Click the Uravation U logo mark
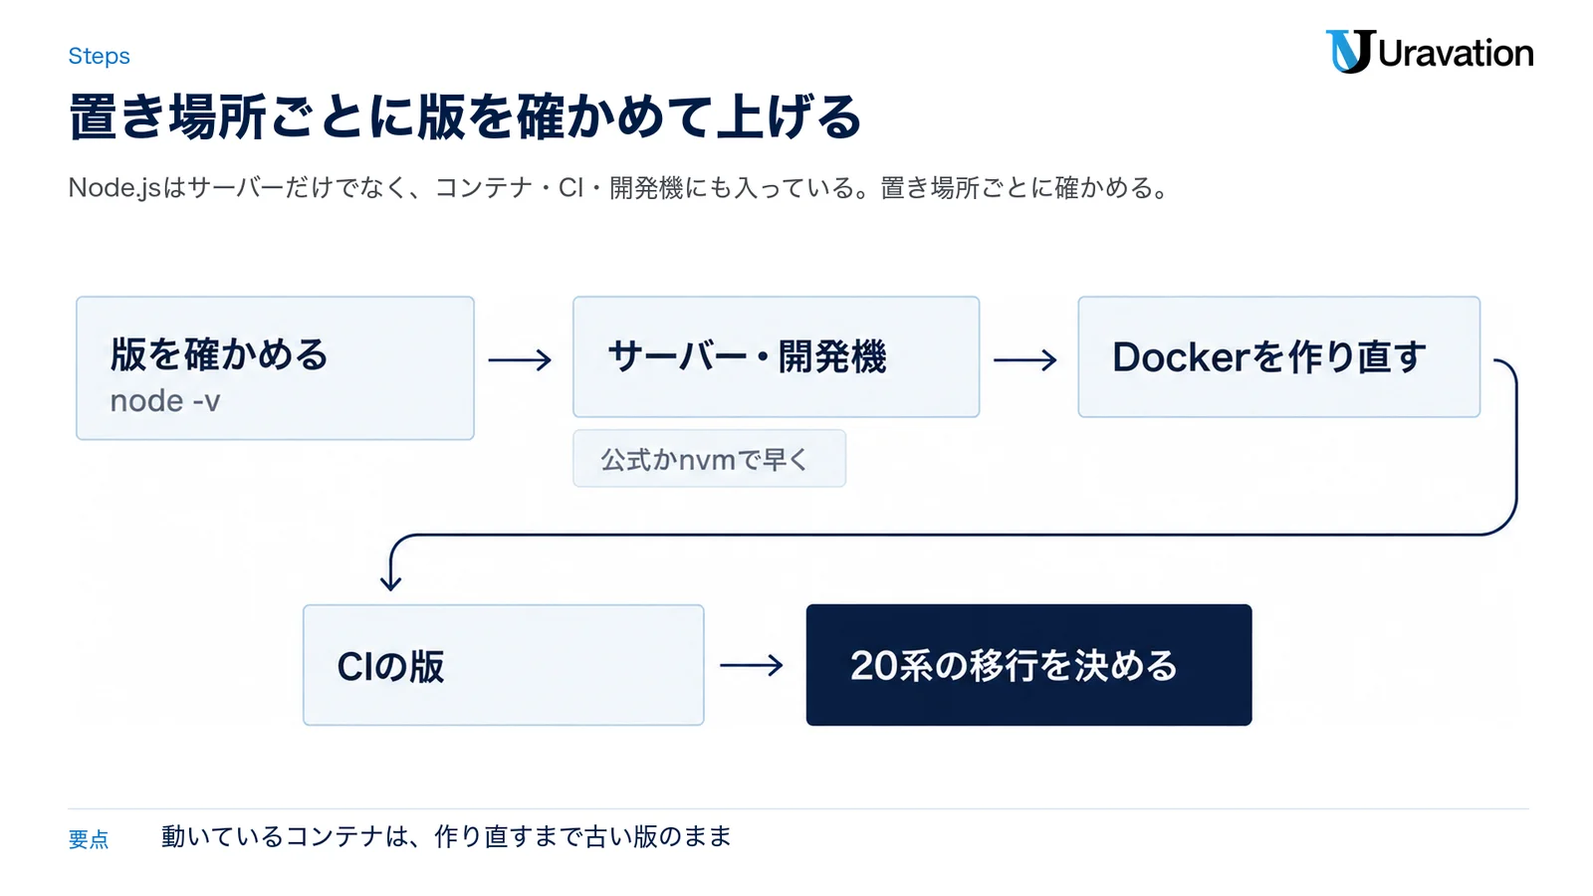 (1350, 52)
